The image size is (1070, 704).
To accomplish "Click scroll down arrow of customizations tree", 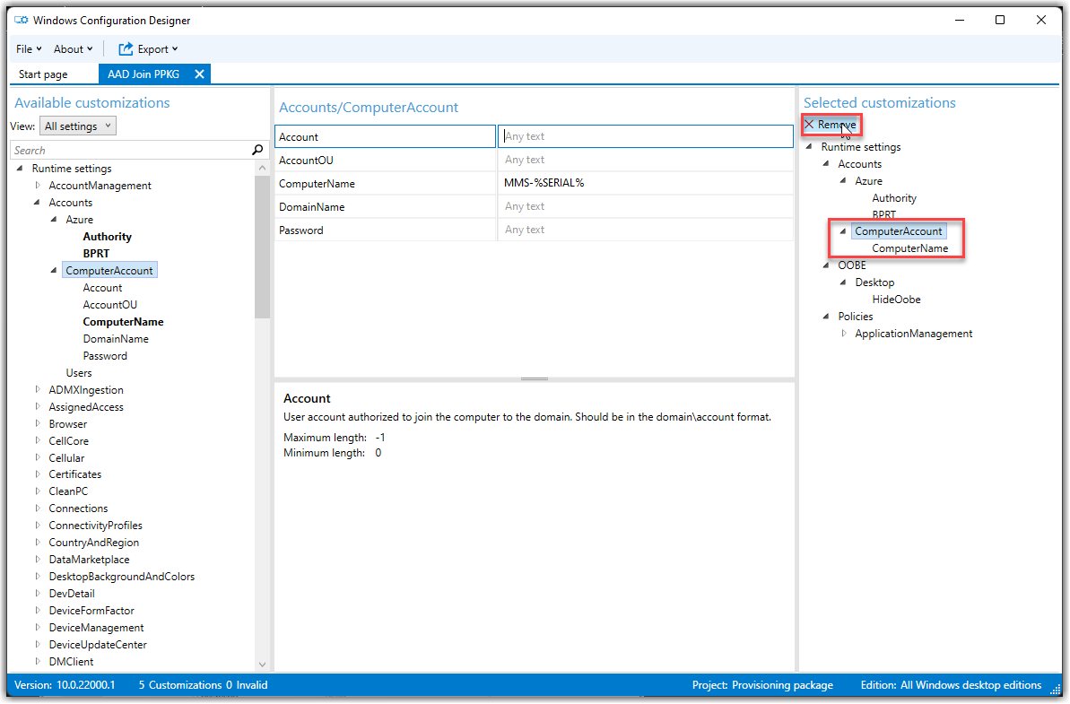I will (x=262, y=664).
